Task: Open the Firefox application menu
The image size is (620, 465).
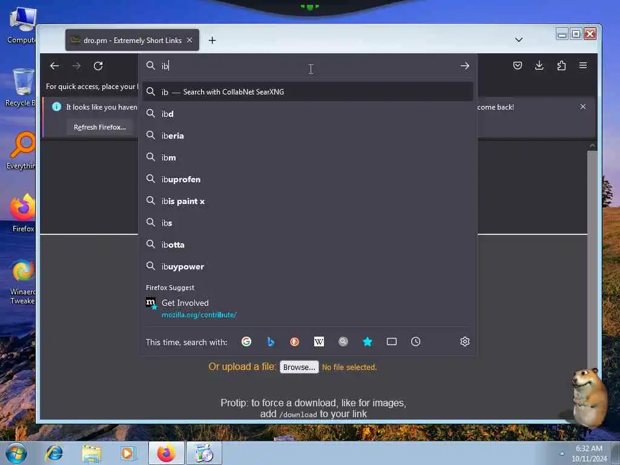Action: click(583, 65)
